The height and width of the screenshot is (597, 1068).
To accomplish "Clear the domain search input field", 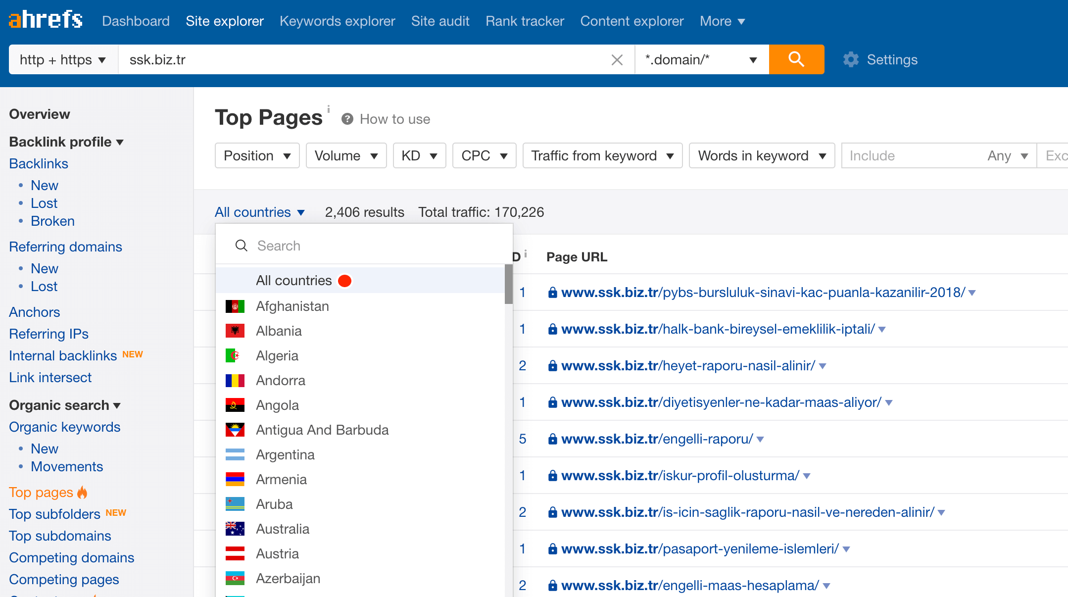I will pyautogui.click(x=616, y=59).
